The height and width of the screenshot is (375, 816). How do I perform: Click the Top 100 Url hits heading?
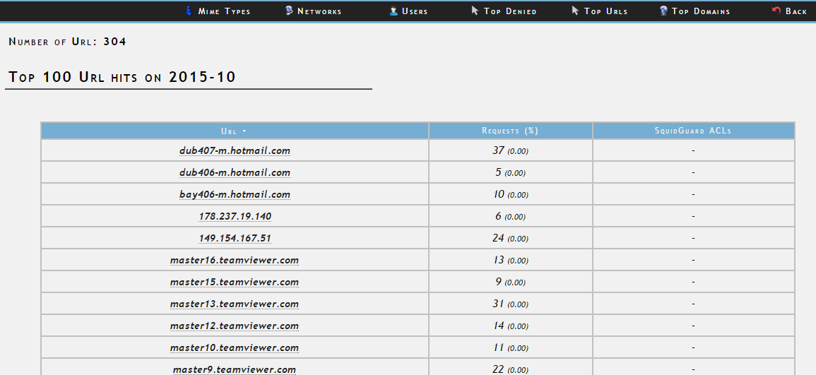pos(122,77)
